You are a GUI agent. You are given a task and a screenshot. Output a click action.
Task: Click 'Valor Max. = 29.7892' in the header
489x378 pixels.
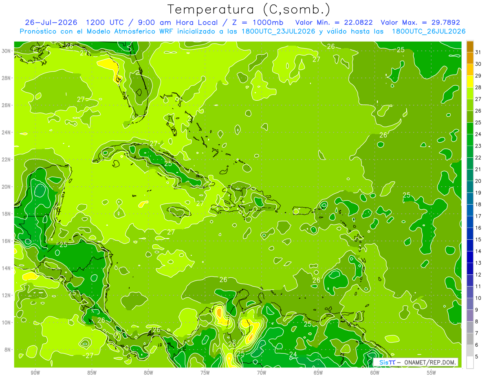[x=420, y=22]
